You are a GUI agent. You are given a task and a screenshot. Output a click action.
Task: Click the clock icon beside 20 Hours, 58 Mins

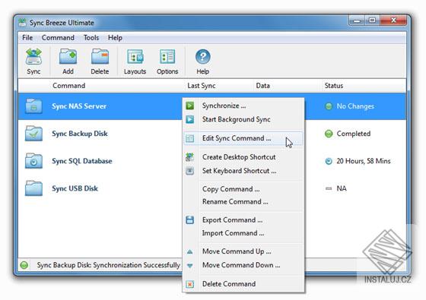329,161
